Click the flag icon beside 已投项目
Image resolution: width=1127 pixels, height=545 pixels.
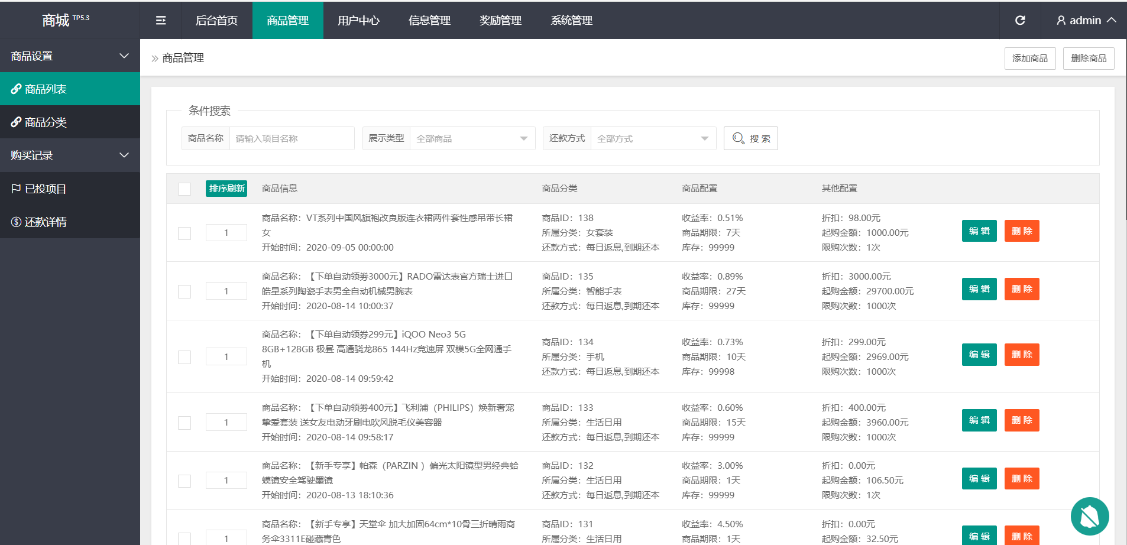[16, 189]
